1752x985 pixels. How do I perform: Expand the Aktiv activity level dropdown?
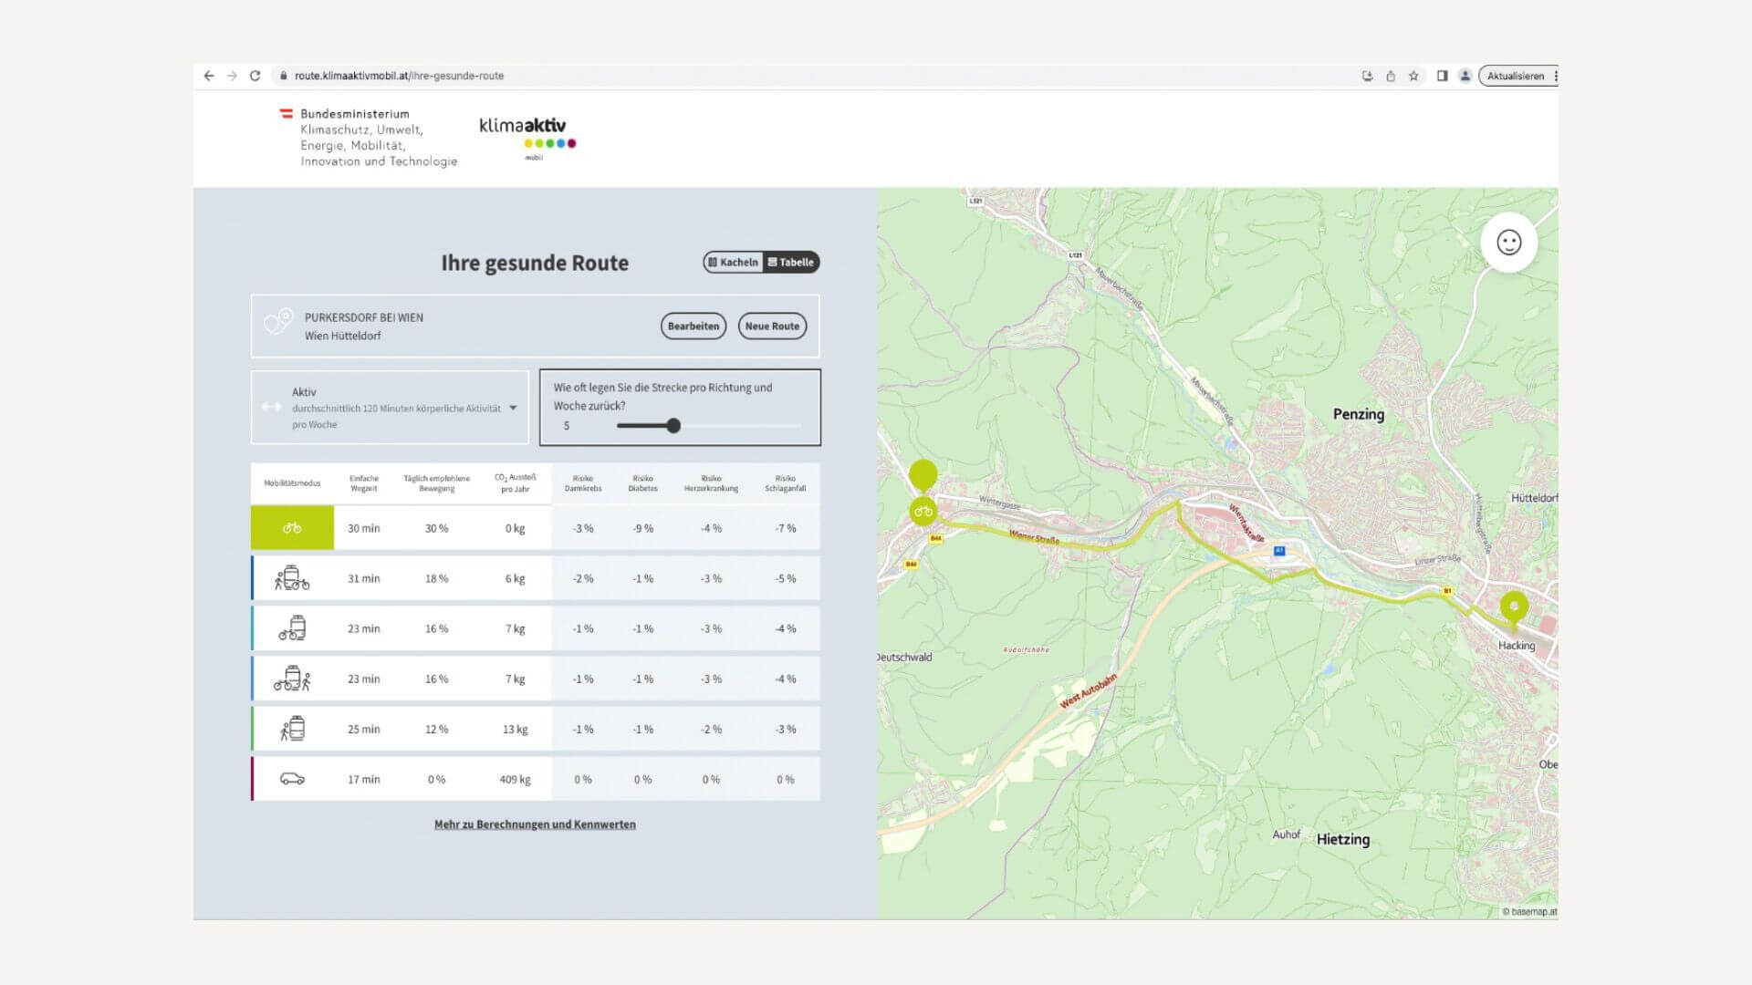513,408
